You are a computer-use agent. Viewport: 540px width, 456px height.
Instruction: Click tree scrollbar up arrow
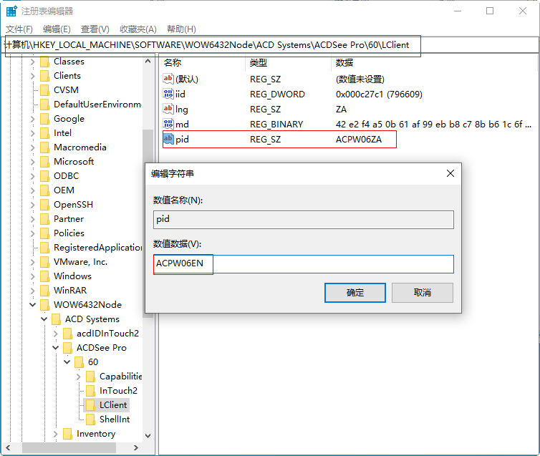148,62
